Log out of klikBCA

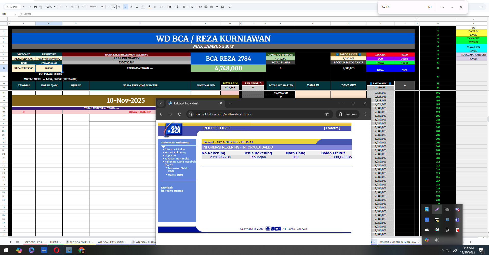[332, 128]
